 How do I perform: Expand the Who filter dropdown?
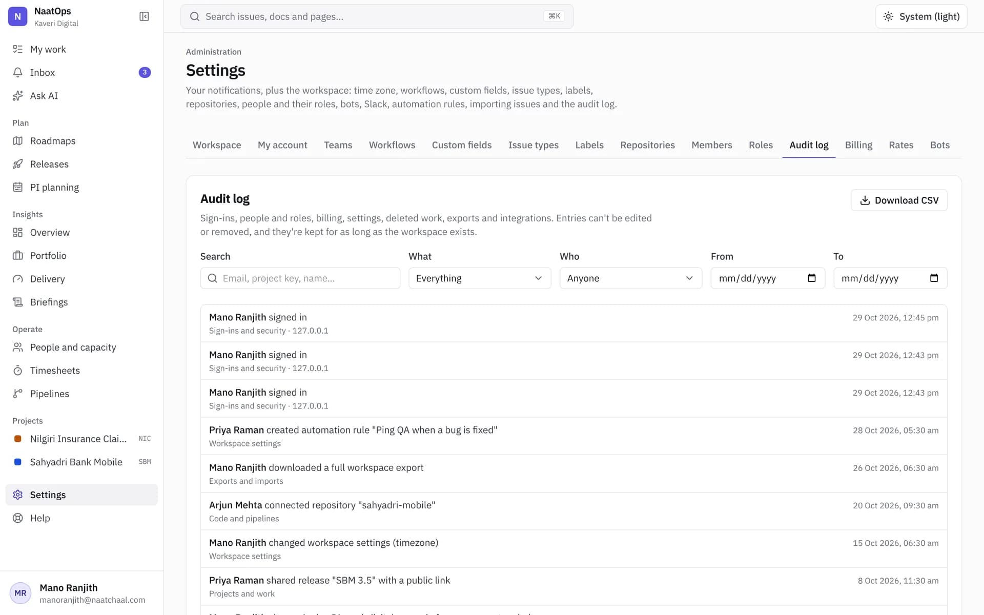(x=630, y=278)
